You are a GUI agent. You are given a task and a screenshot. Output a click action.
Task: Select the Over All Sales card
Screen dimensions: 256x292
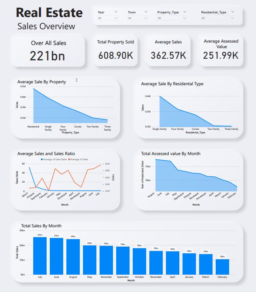(48, 51)
